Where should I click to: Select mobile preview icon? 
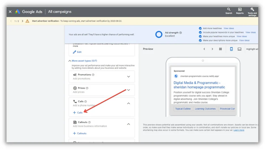[231, 49]
